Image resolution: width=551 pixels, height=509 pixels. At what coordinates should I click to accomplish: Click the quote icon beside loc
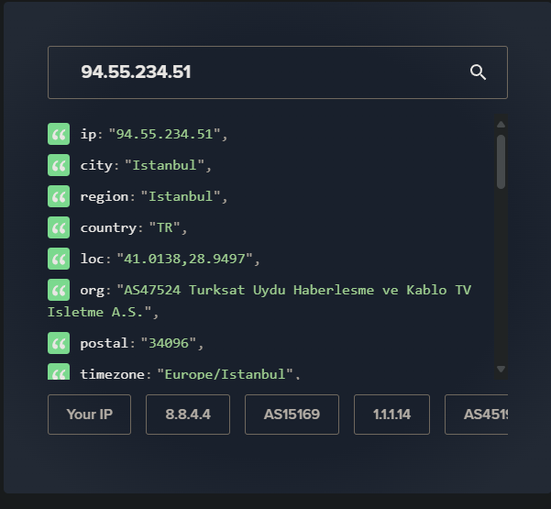(x=59, y=260)
